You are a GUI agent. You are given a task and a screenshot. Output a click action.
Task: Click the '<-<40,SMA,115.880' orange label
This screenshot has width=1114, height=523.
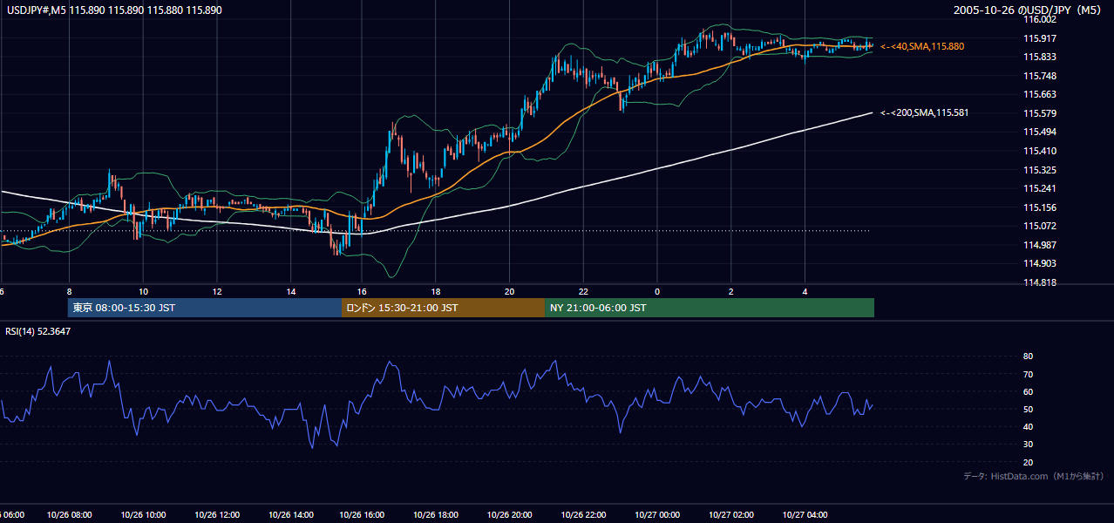[x=922, y=46]
